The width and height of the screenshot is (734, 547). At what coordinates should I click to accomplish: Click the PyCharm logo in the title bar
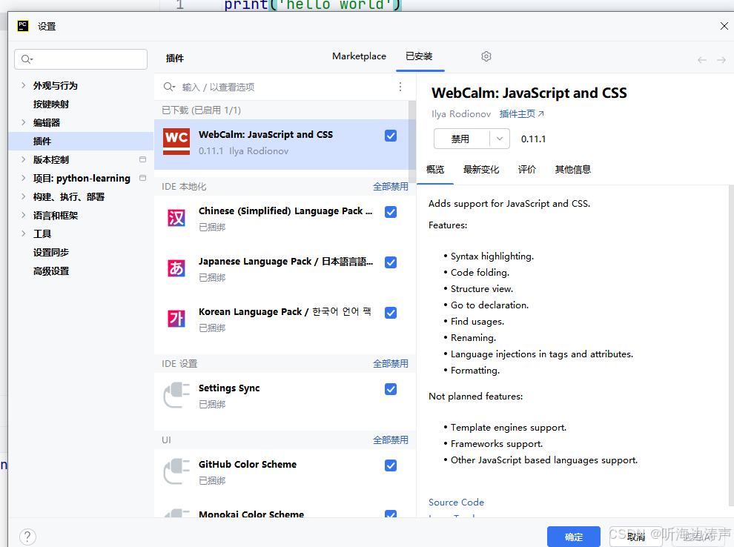coord(23,26)
